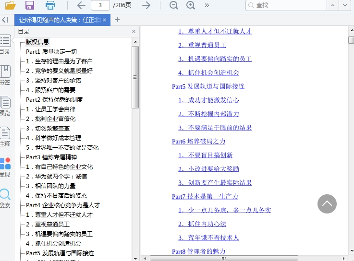
Task: Select 版权信息 in the outline tree
Action: tap(37, 42)
